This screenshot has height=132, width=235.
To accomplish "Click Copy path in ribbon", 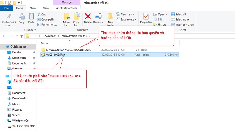I will pyautogui.click(x=46, y=19).
